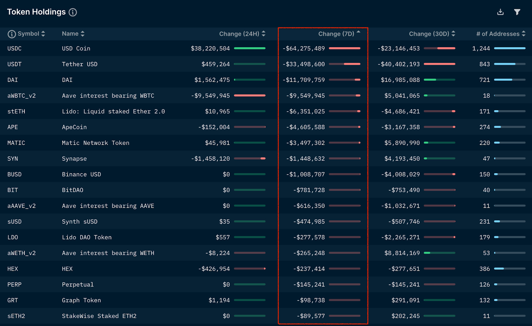Click the DAI addresses blue bar

pos(510,80)
